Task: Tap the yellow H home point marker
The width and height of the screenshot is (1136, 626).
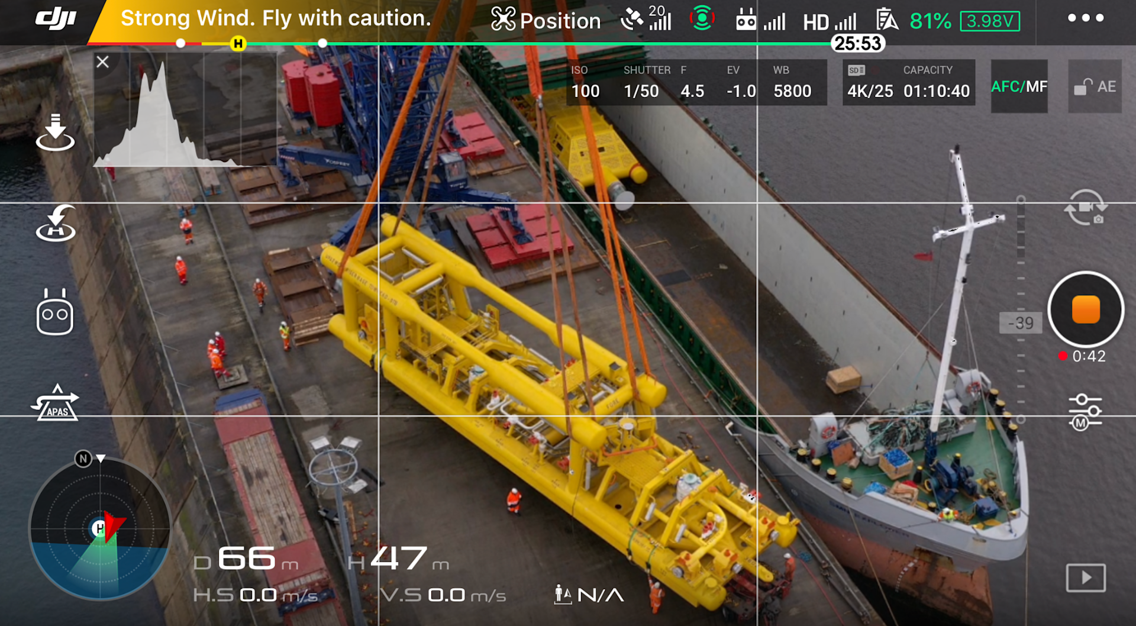Action: [238, 43]
